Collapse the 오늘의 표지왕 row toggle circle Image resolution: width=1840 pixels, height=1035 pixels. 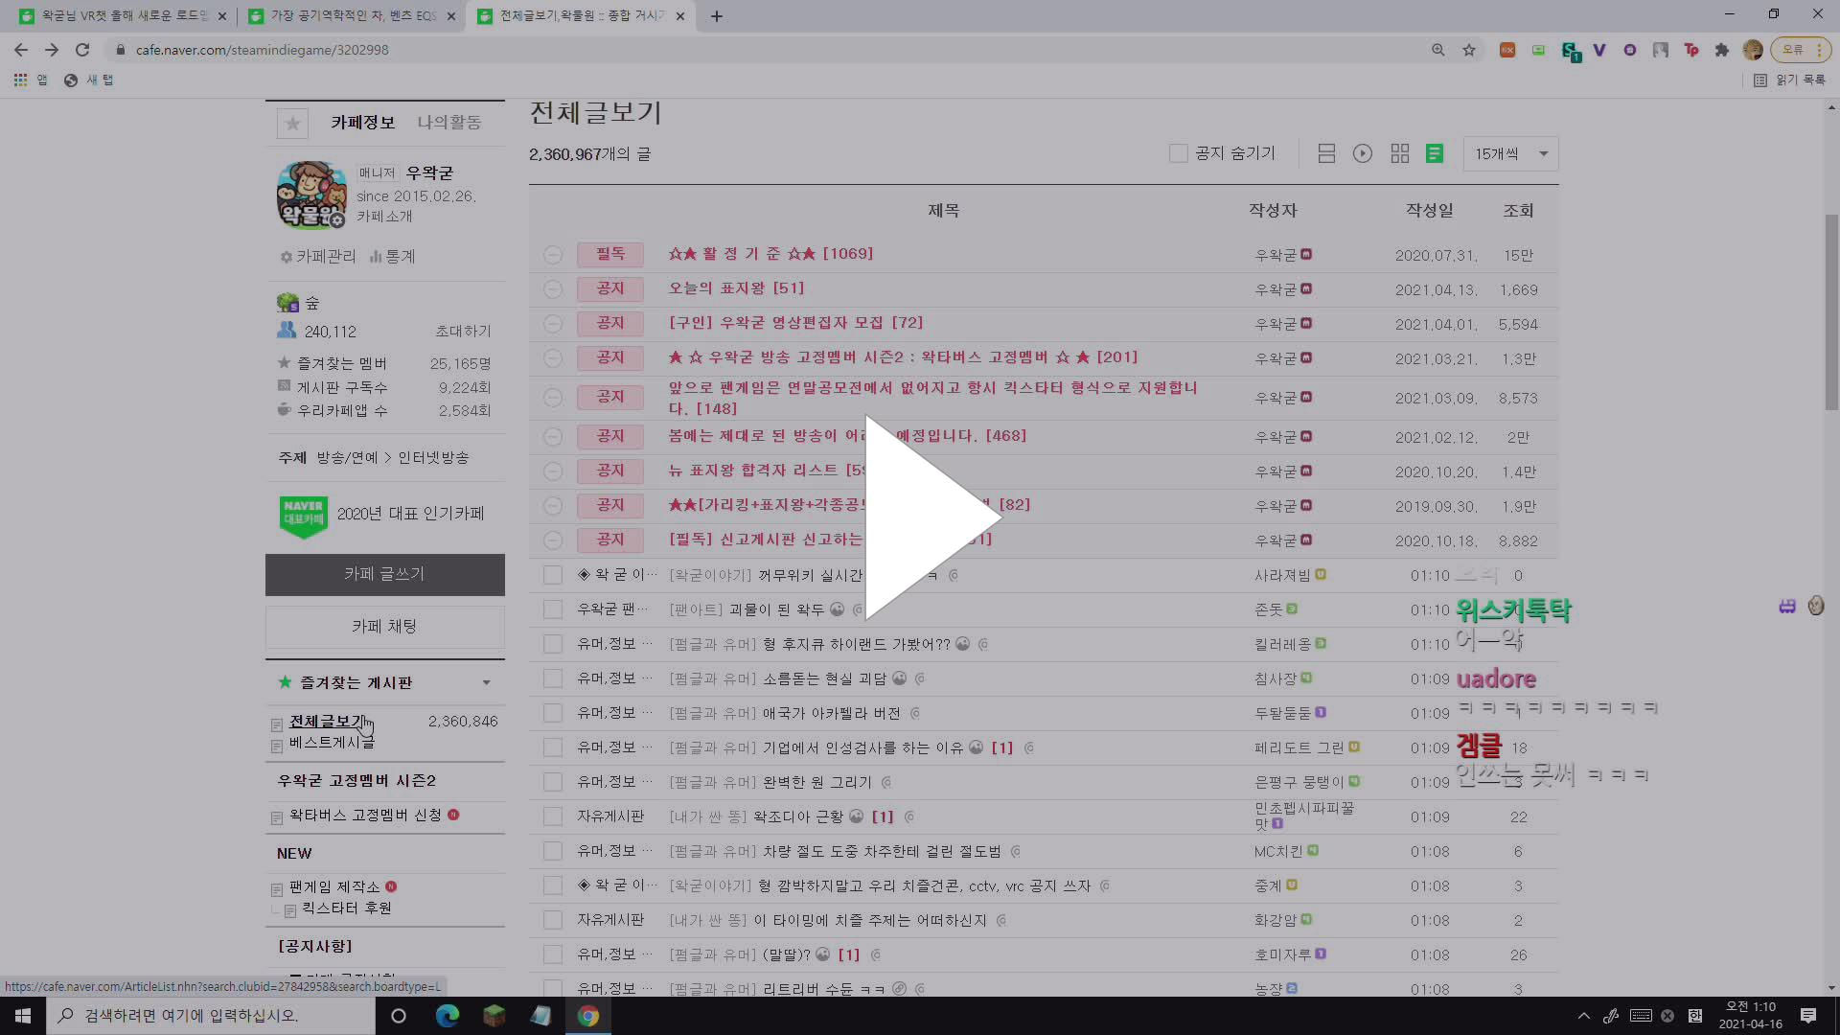[x=553, y=289]
